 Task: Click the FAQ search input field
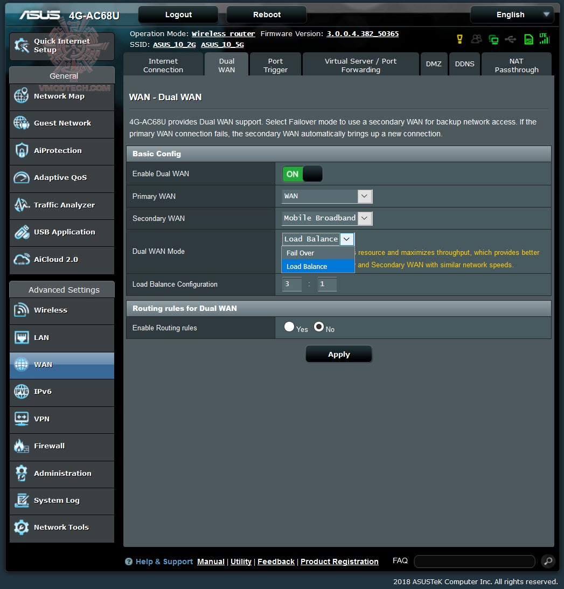(x=475, y=562)
